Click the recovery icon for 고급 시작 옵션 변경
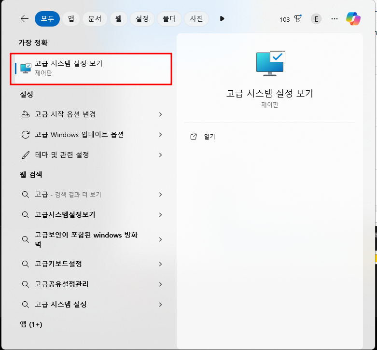377x350 pixels. (26, 114)
